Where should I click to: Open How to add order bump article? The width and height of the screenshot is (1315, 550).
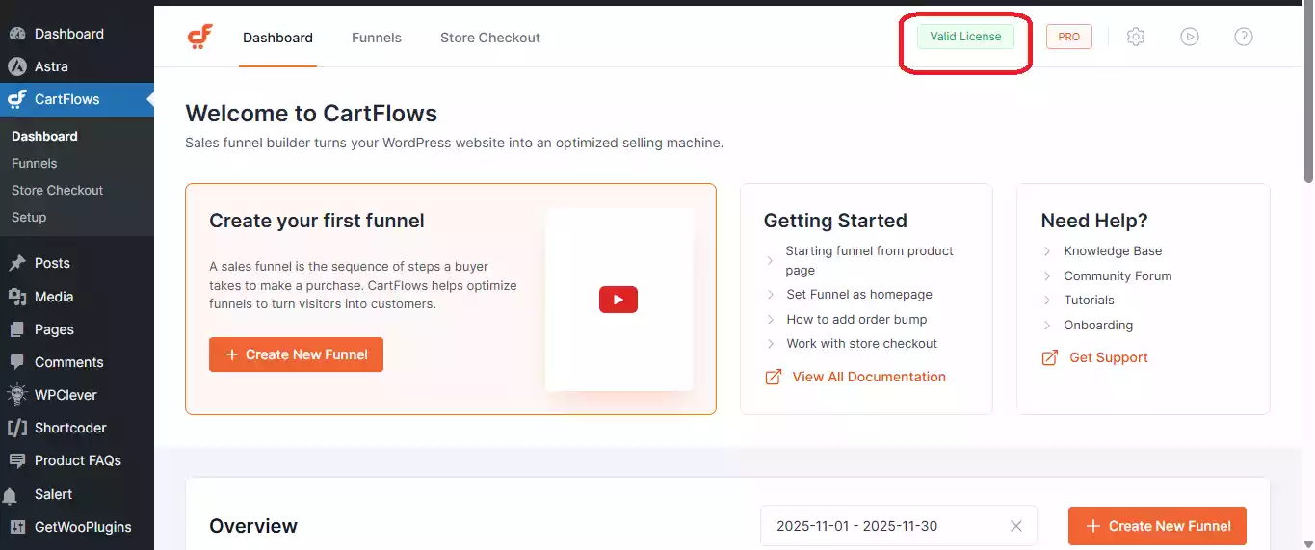[x=856, y=319]
